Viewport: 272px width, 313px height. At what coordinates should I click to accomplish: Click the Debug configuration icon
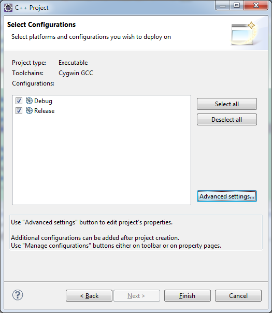29,101
